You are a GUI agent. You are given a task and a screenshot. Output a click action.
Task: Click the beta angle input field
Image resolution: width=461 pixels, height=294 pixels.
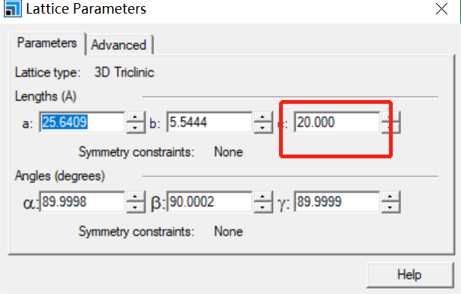pyautogui.click(x=209, y=202)
